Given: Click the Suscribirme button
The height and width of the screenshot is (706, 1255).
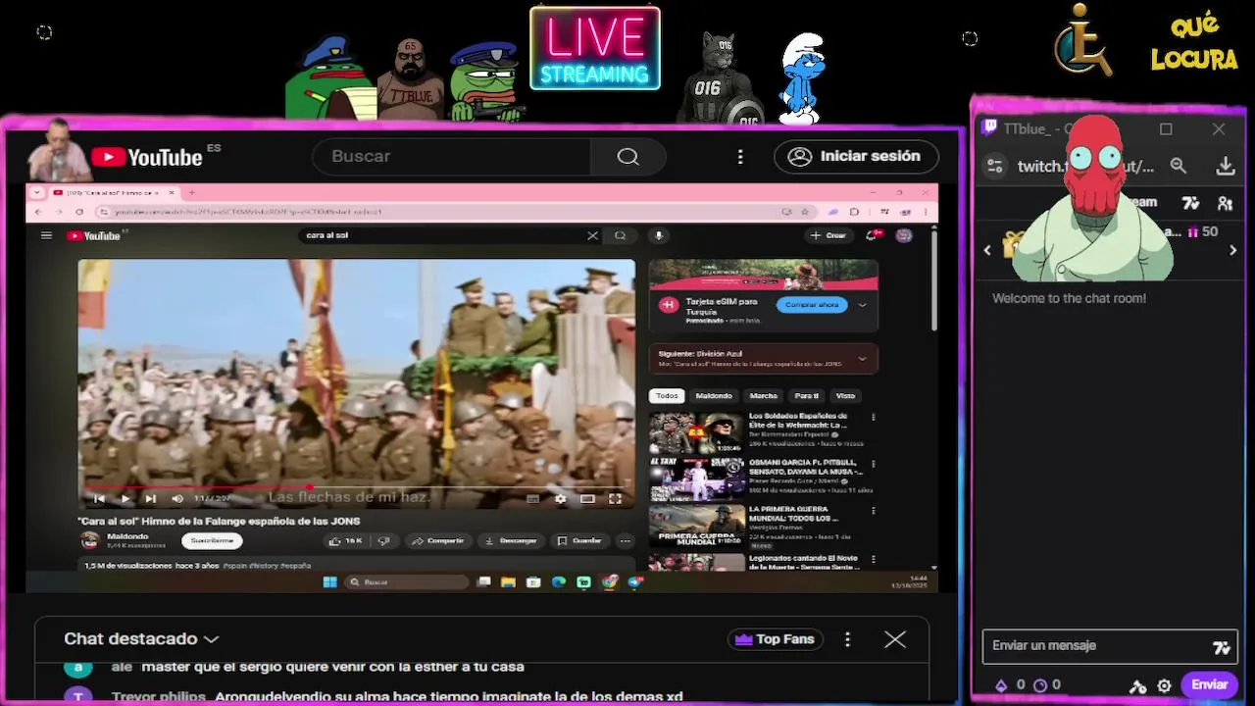Looking at the screenshot, I should (212, 540).
